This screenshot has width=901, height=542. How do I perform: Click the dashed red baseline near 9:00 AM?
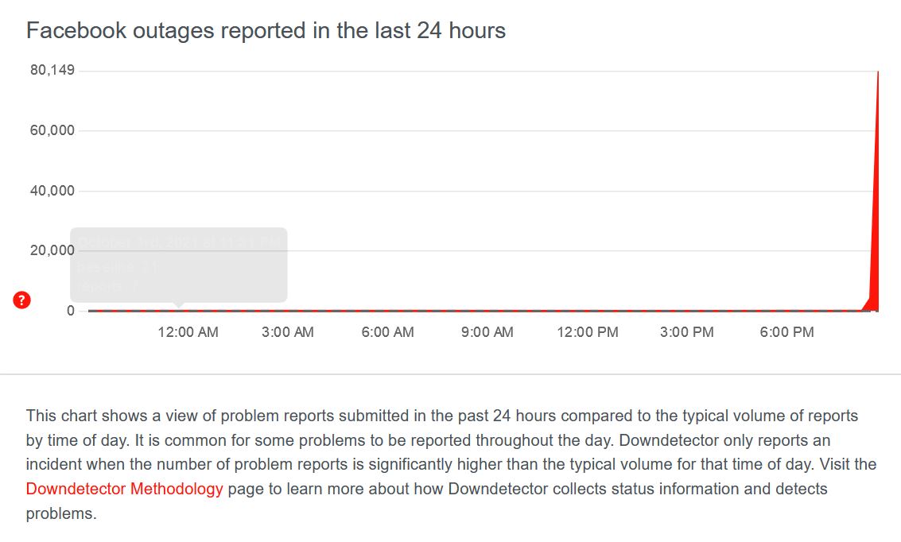487,311
